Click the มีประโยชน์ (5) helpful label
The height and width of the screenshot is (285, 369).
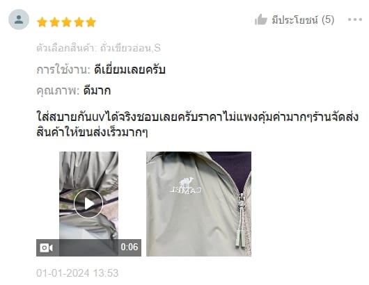[x=303, y=19]
